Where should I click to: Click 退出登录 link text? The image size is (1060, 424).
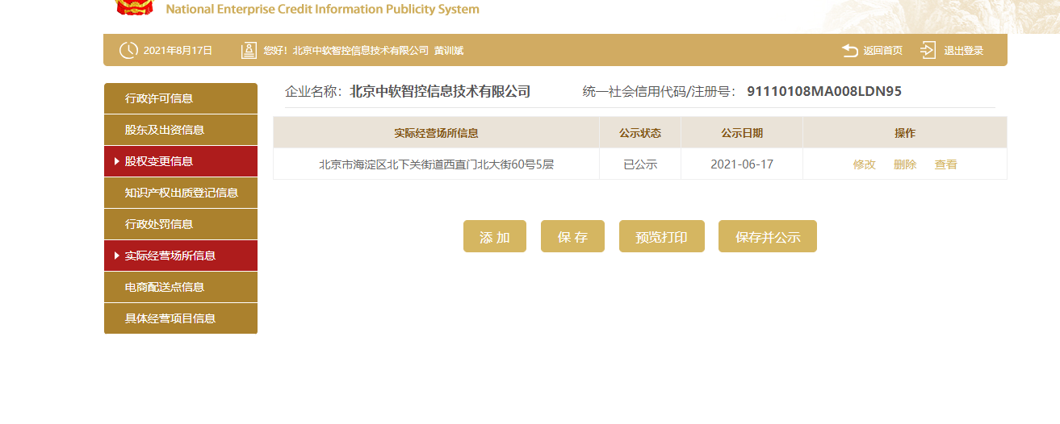(964, 51)
